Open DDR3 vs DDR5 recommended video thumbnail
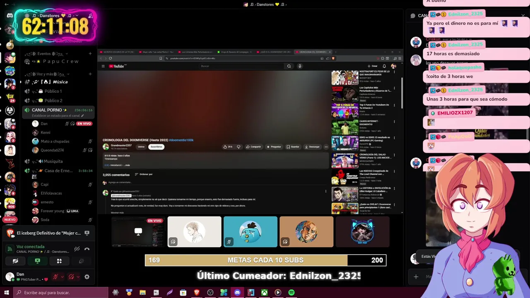The image size is (530, 298). (344, 144)
